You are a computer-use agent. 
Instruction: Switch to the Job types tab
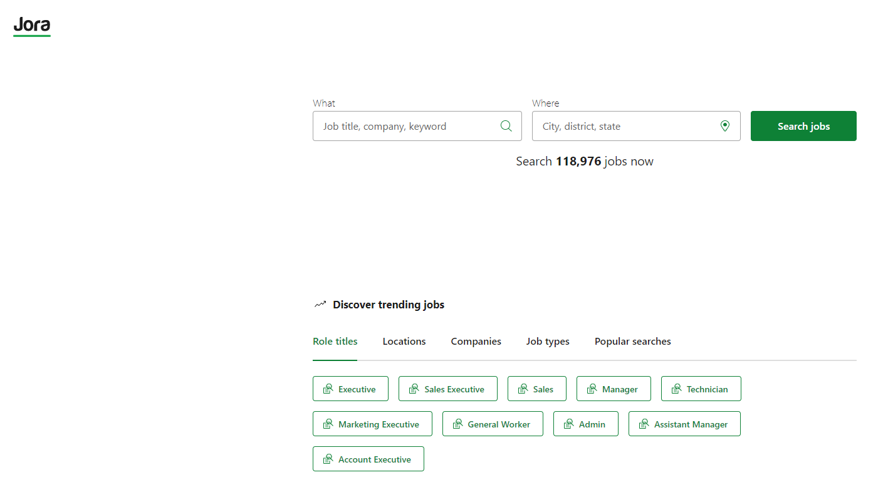(548, 342)
